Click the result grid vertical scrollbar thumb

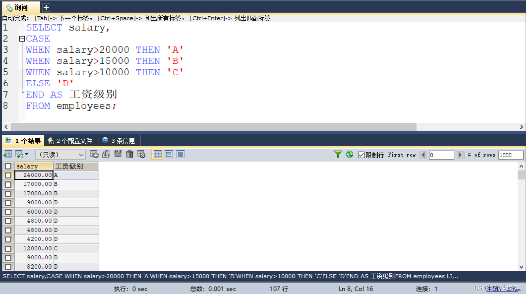click(521, 175)
